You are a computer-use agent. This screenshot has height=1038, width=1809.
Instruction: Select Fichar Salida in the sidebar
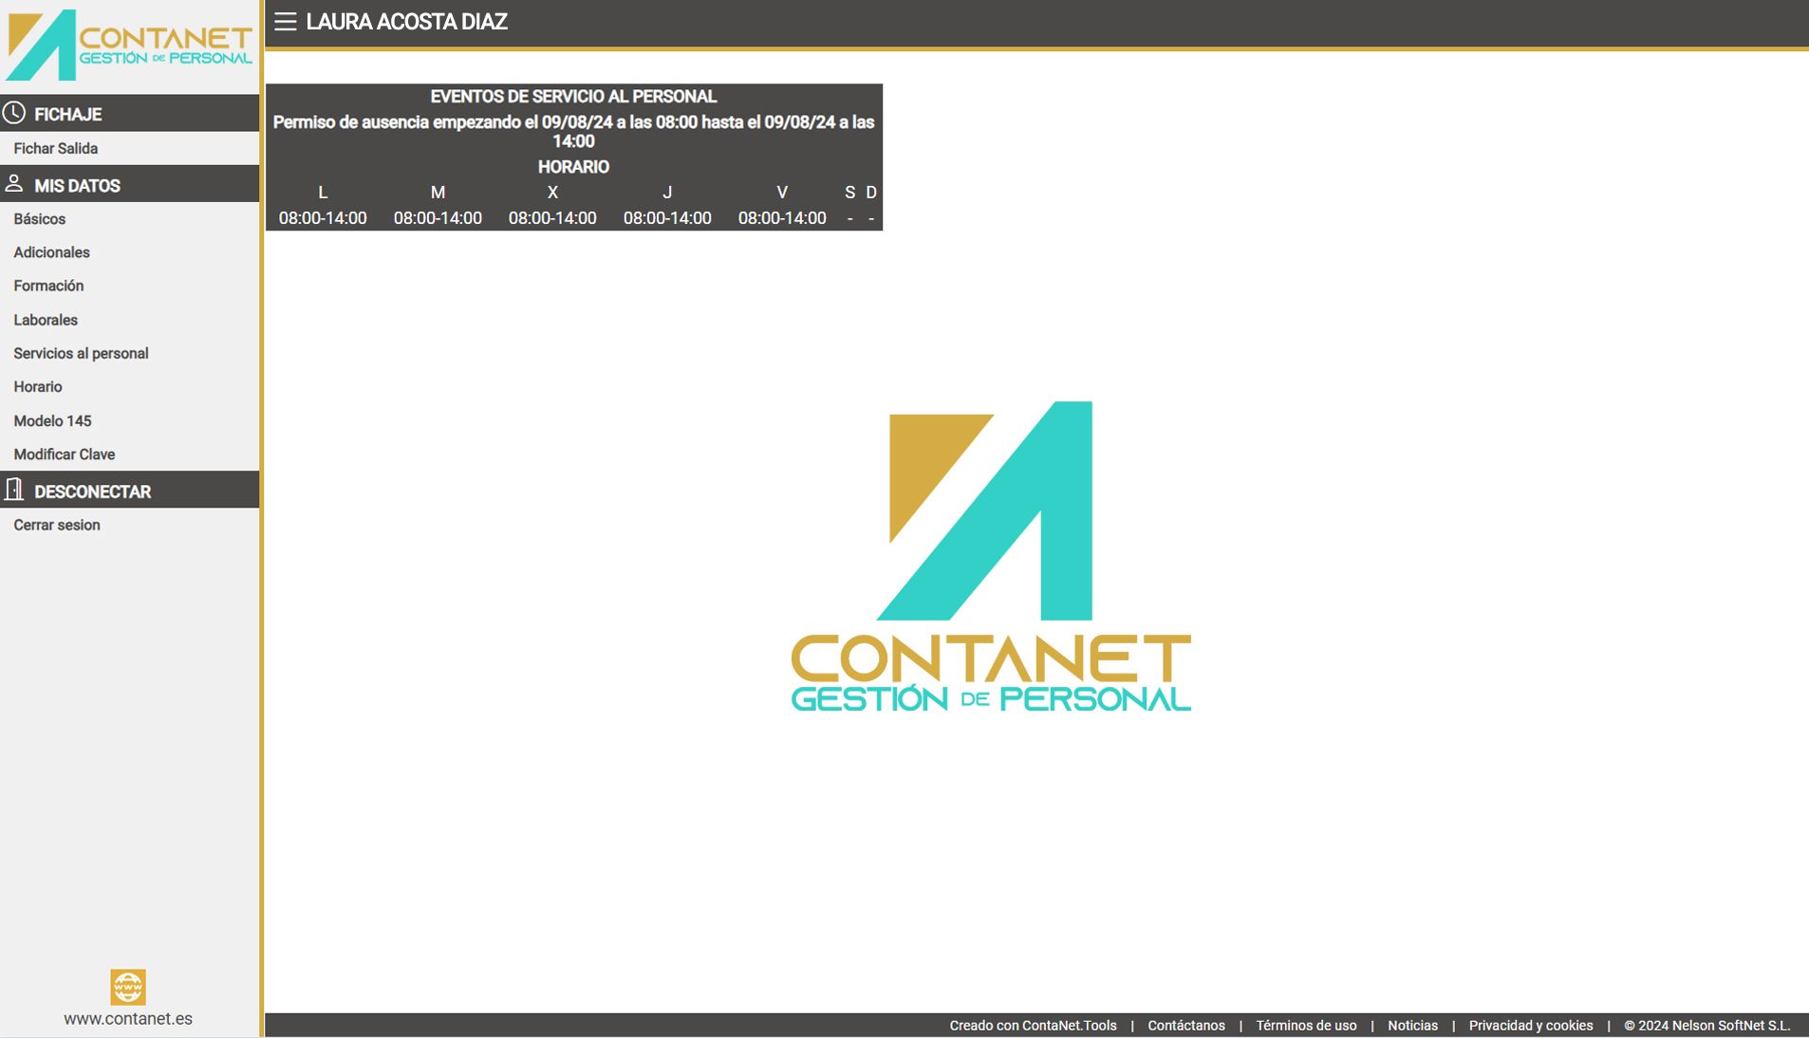(x=56, y=148)
